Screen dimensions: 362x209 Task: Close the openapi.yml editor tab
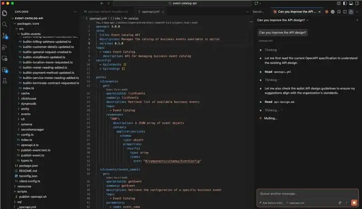(x=163, y=11)
